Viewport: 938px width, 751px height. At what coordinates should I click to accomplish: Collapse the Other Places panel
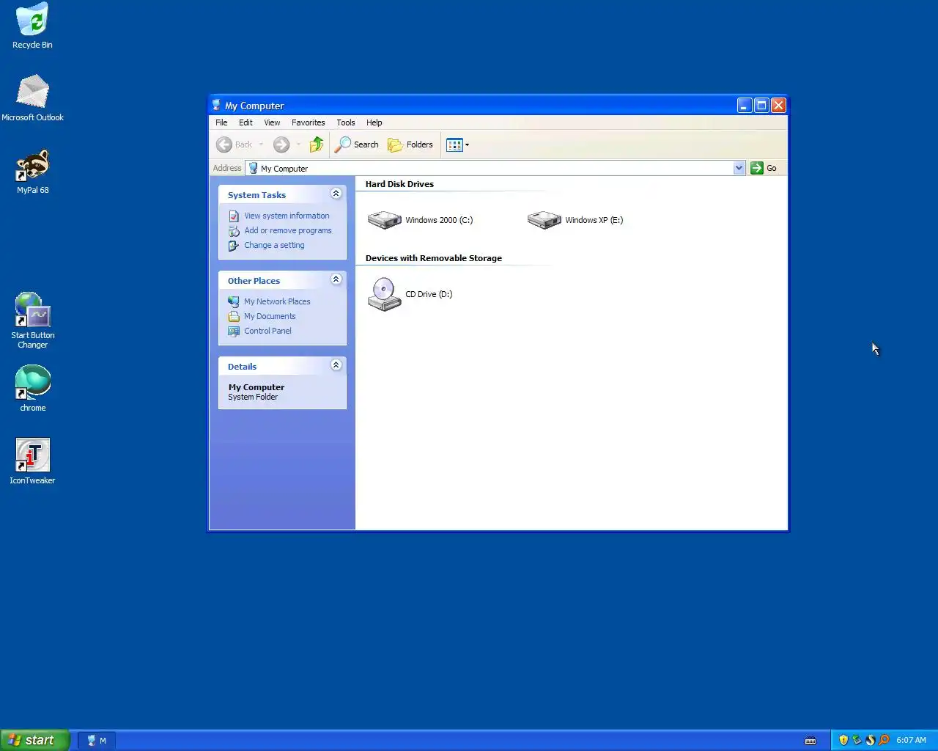tap(336, 279)
